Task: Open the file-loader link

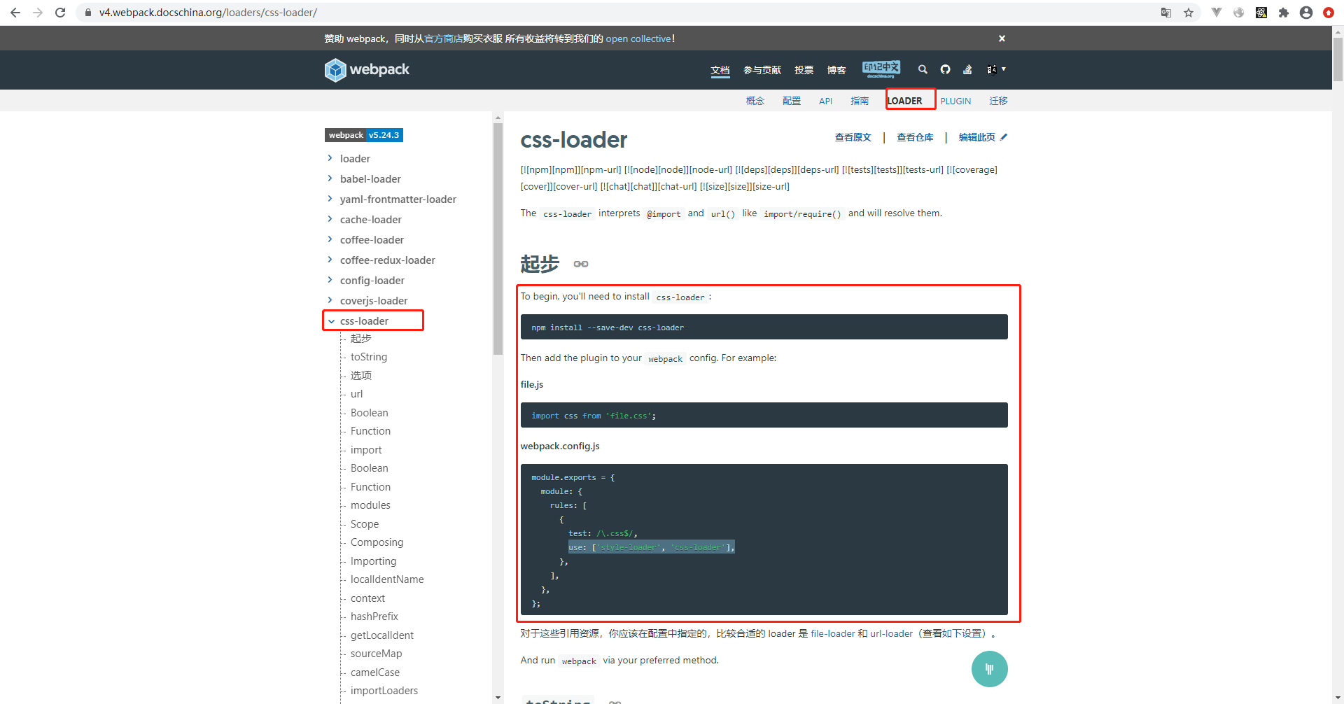Action: (x=833, y=633)
